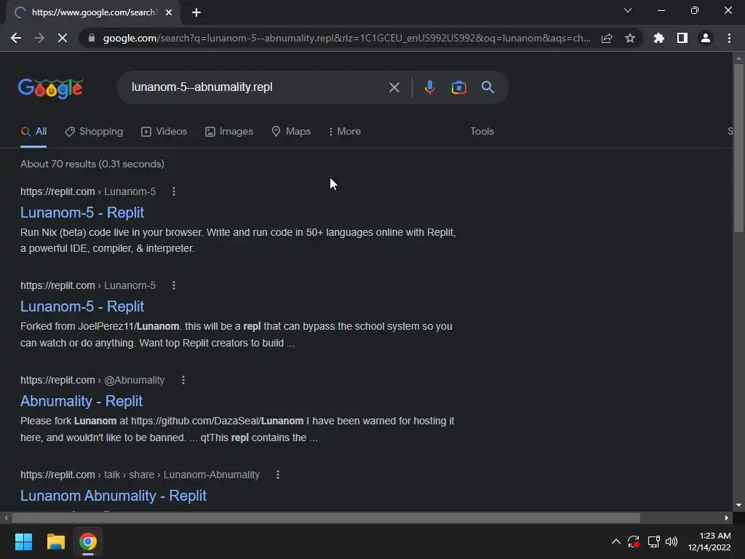Click the vertical scrollbar thumb

pyautogui.click(x=738, y=148)
